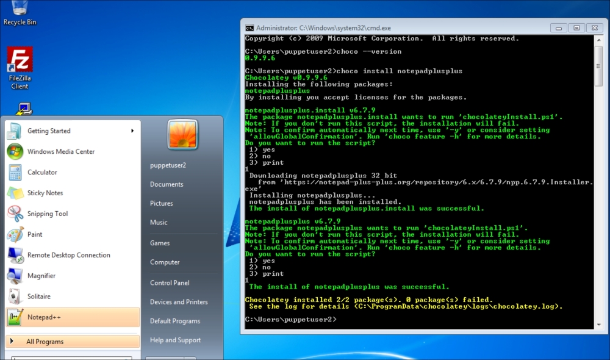Click the puppetuser2 user folder link

pos(168,165)
